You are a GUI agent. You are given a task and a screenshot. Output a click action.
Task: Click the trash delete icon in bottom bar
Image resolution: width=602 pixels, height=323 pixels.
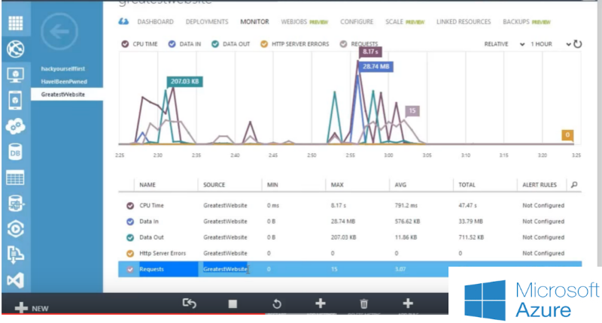coord(363,303)
